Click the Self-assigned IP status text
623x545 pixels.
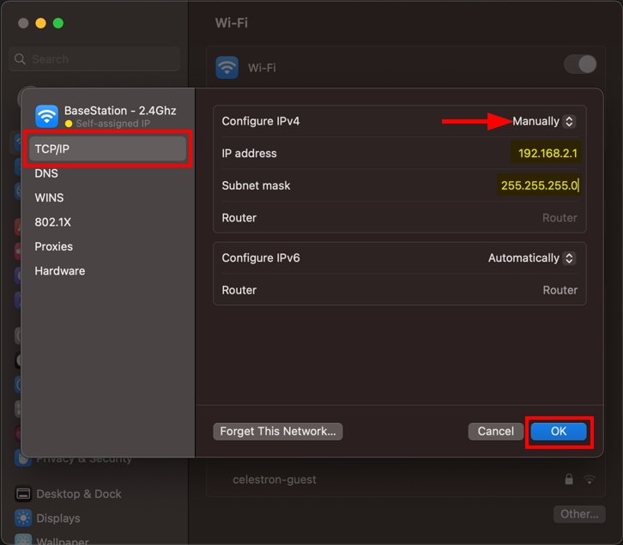[x=112, y=124]
